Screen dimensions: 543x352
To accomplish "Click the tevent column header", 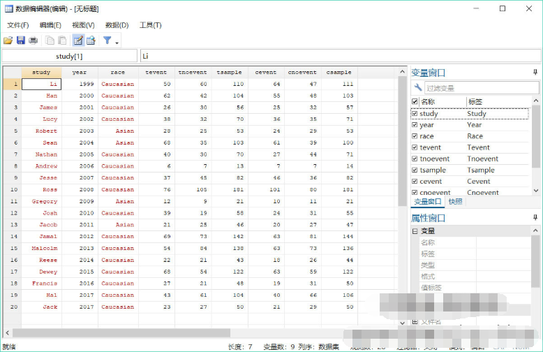I will [x=156, y=72].
